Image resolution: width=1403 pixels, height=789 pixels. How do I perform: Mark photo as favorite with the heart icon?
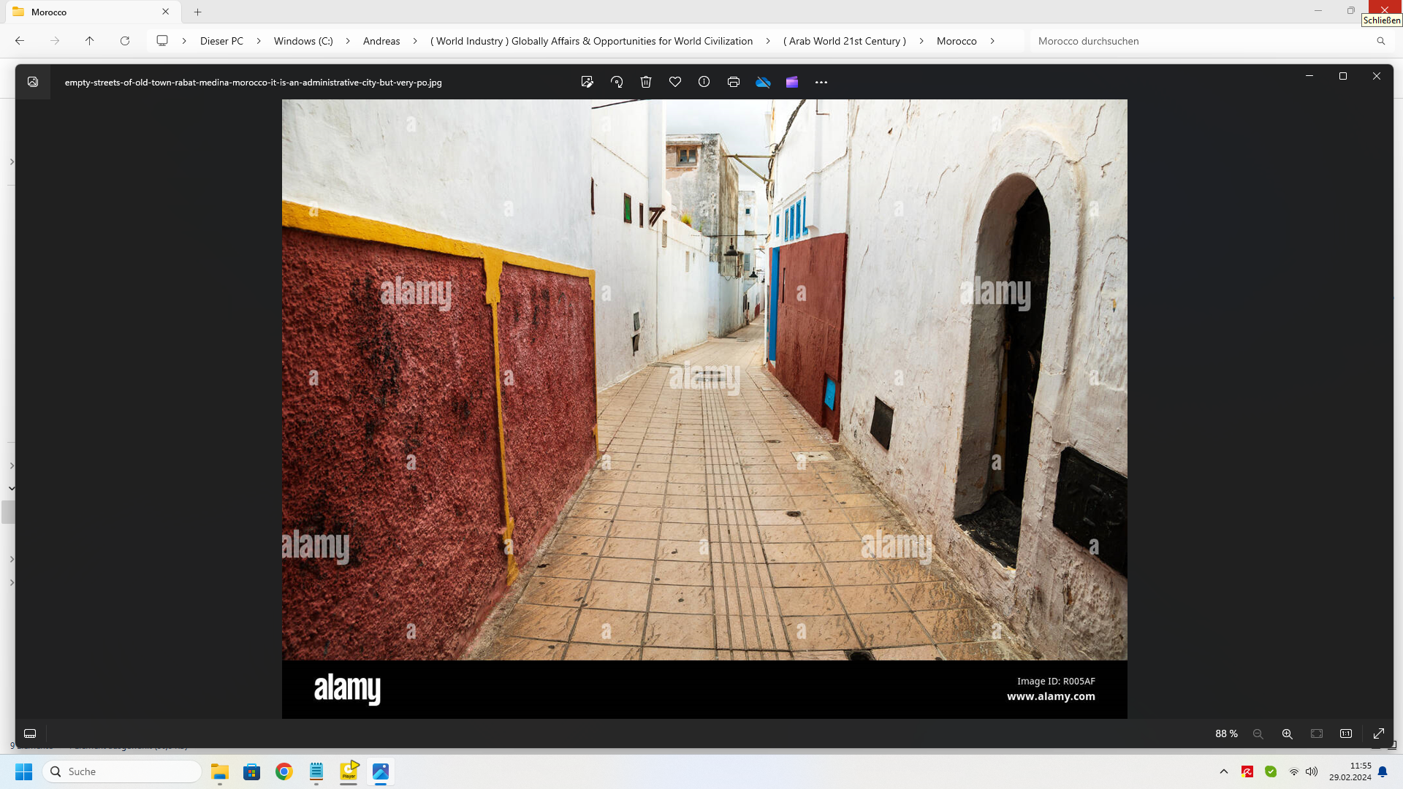click(675, 82)
